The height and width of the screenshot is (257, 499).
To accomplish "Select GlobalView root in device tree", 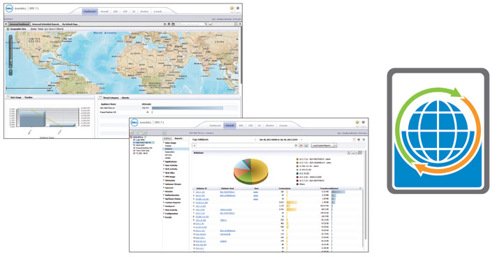I will click(x=138, y=138).
